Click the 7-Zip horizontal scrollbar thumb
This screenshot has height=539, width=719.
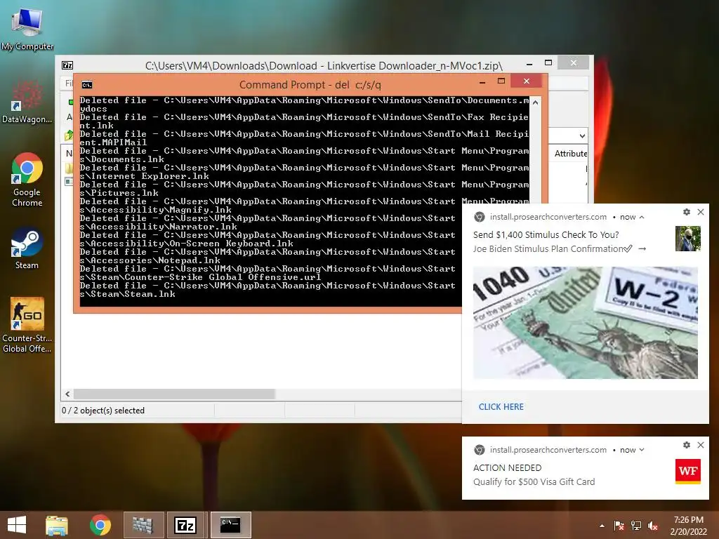coord(174,394)
